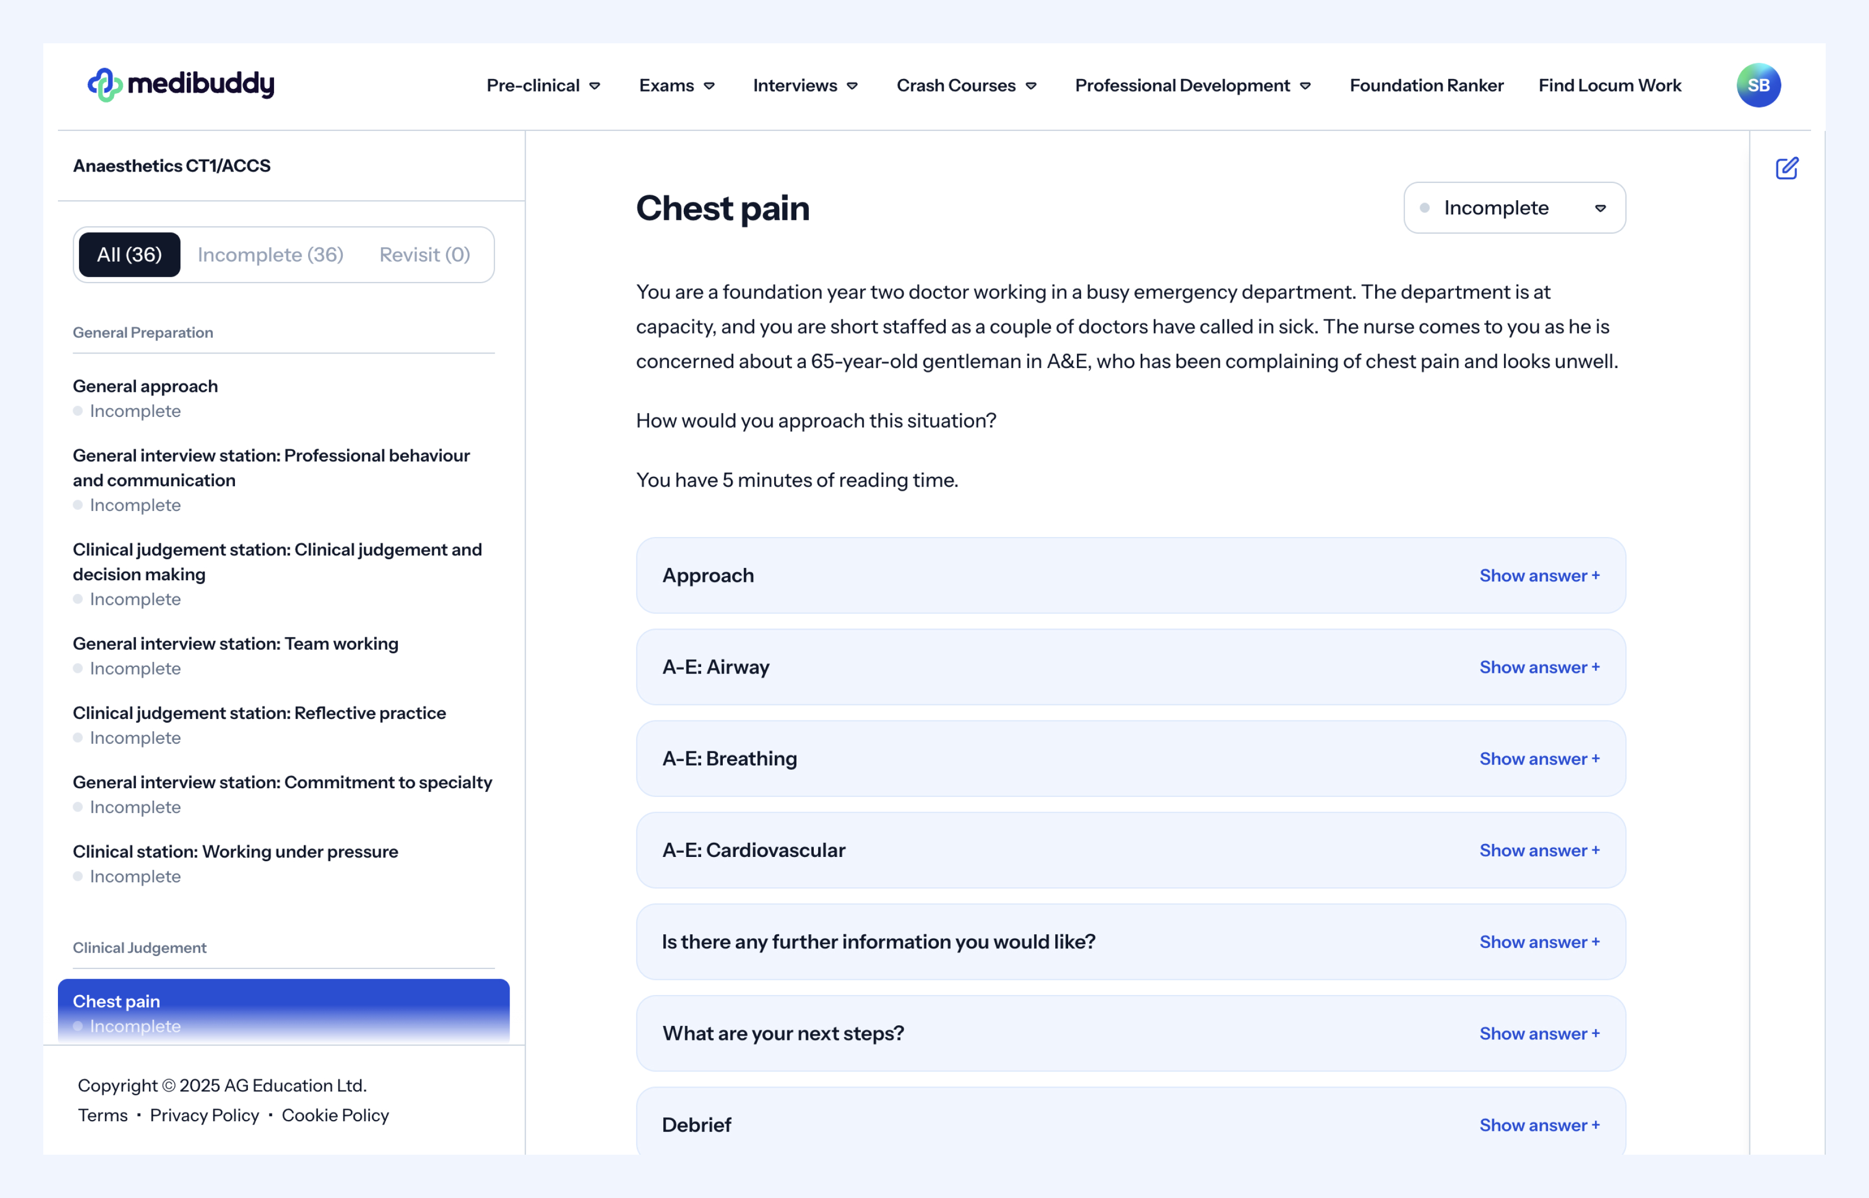Select the General approach station
Viewport: 1869px width, 1198px height.
pos(146,387)
